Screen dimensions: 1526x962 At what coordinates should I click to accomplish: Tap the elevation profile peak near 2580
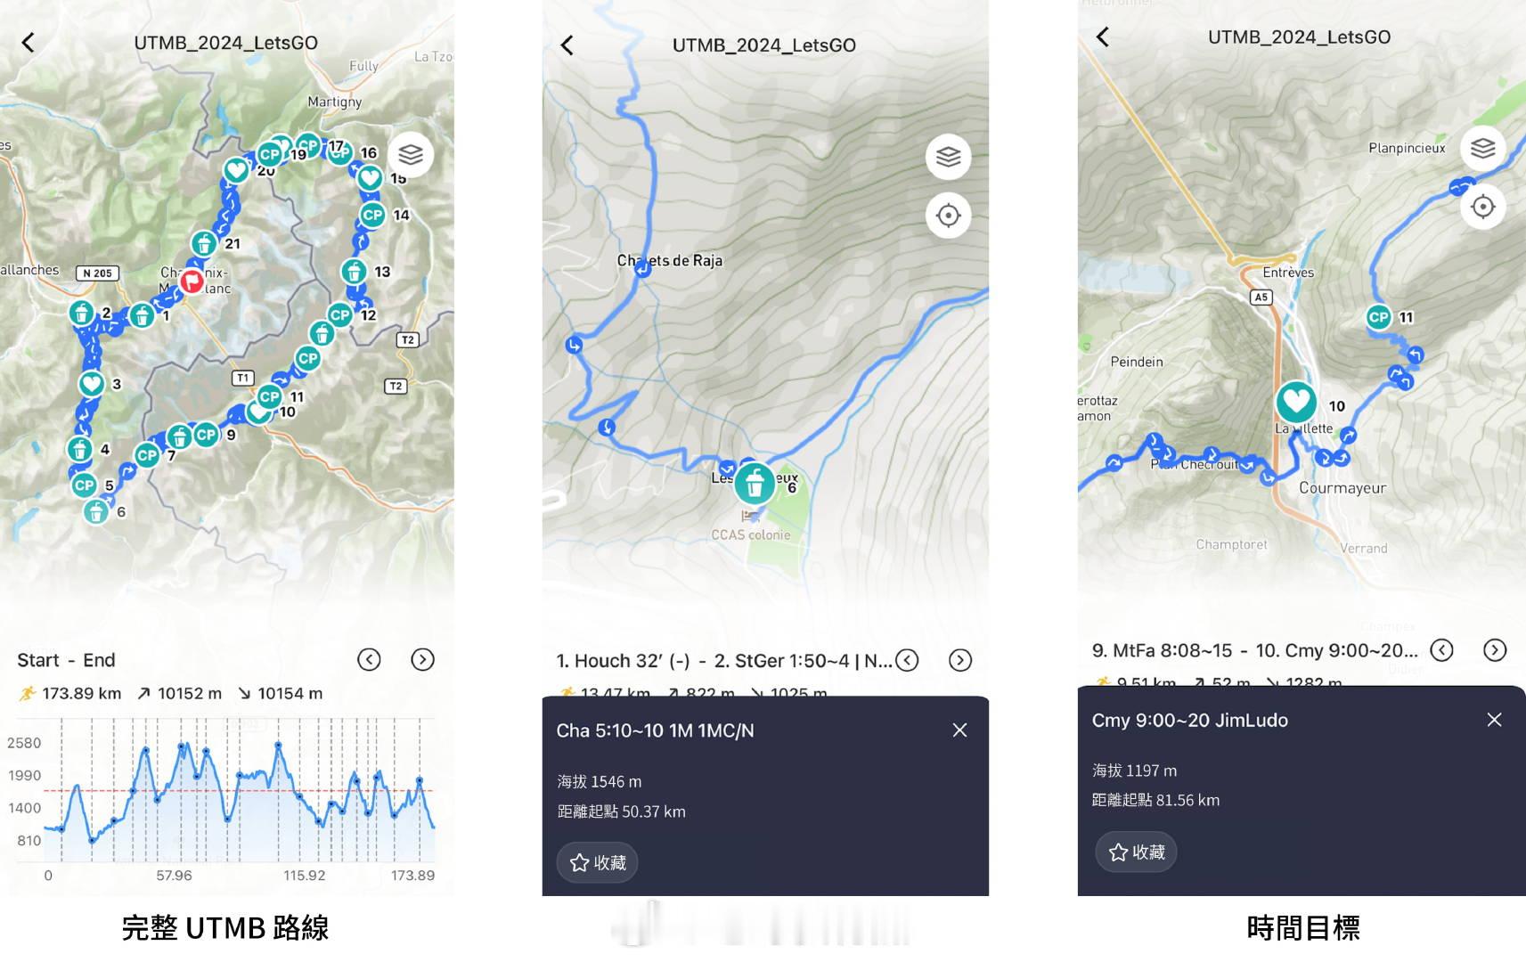coord(279,745)
